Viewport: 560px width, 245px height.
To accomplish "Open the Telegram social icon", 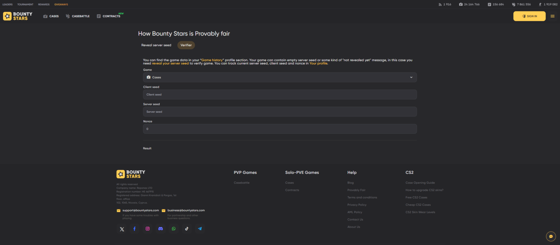I will tap(200, 229).
